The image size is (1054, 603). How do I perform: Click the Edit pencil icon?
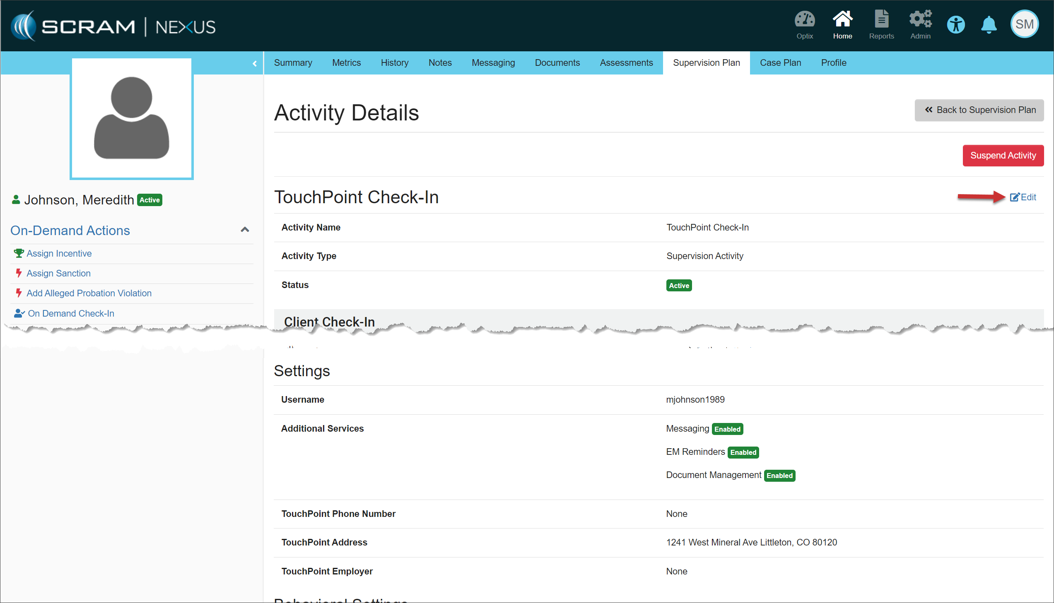point(1015,197)
